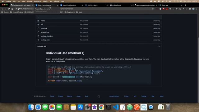The height and width of the screenshot is (112, 199).
Task: Open the public folder
Action: [43, 21]
